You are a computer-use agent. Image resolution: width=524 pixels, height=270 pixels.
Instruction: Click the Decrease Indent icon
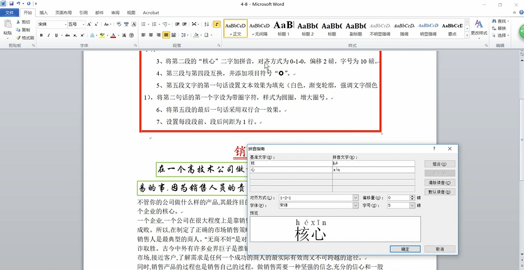(177, 24)
